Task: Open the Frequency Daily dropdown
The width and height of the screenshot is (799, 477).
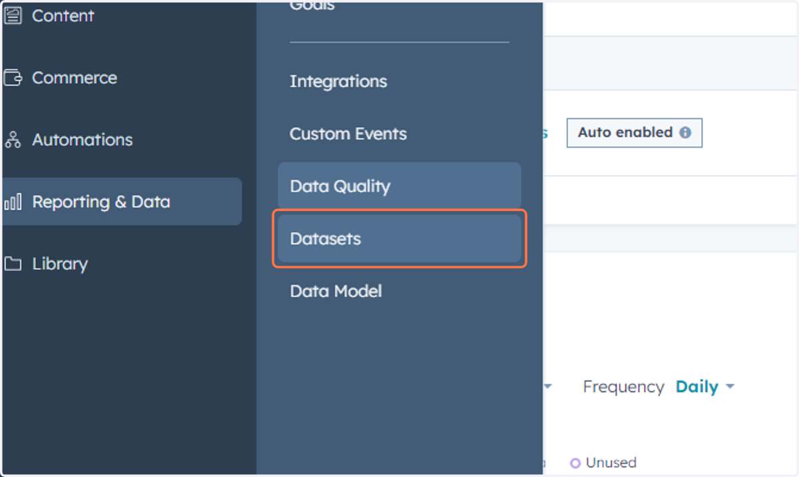Action: click(x=705, y=387)
